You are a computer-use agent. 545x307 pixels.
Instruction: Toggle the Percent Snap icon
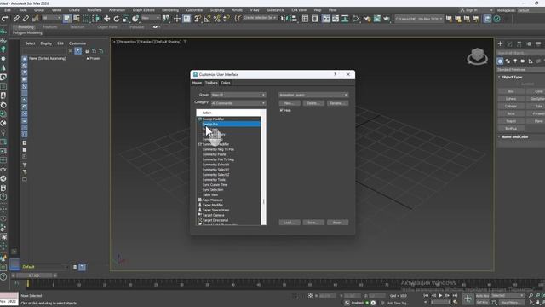click(217, 19)
